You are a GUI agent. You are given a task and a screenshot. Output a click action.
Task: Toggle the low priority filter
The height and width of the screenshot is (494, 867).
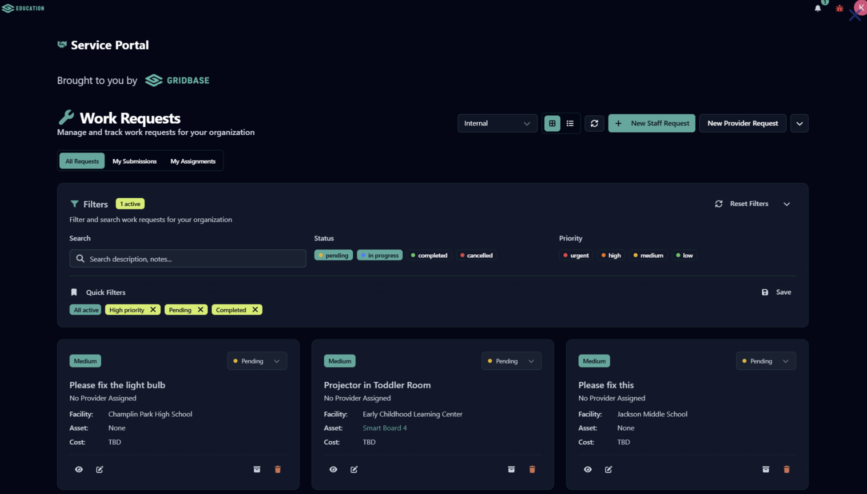click(x=684, y=255)
